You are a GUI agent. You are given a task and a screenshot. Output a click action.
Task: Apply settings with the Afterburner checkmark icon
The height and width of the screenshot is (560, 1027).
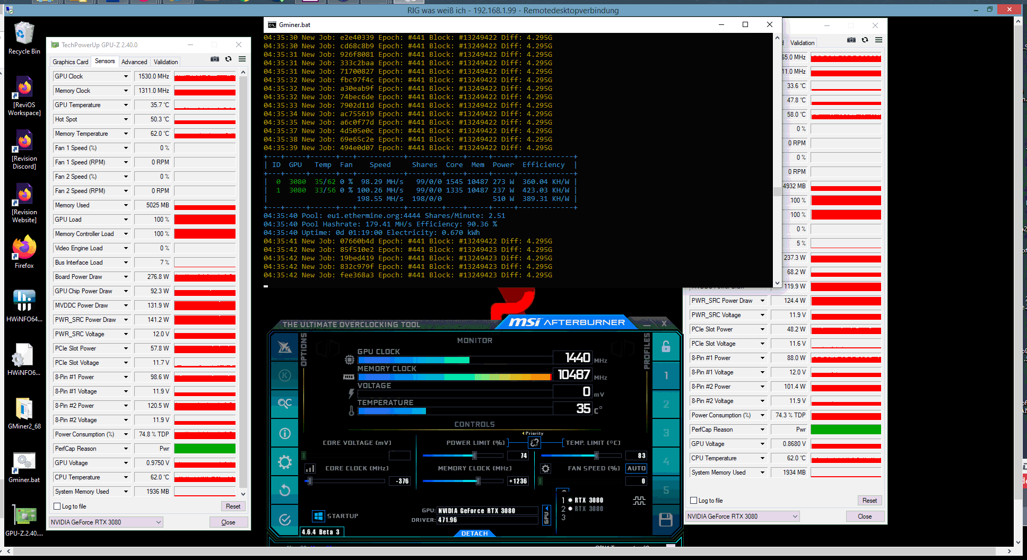pos(285,519)
